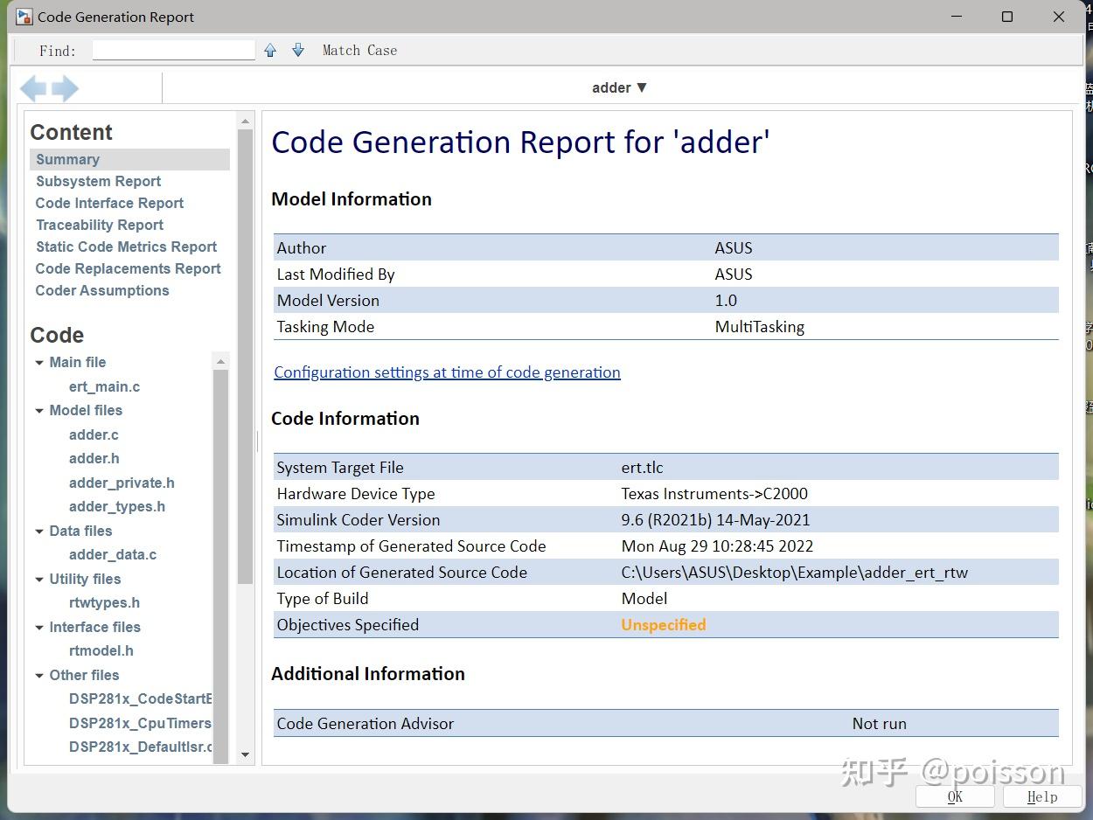
Task: Open the Static Code Metrics Report
Action: pyautogui.click(x=126, y=247)
